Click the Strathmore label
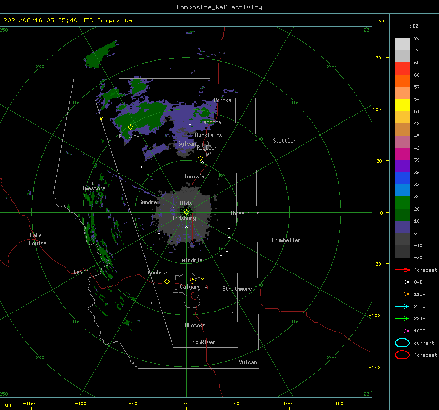 pyautogui.click(x=237, y=289)
